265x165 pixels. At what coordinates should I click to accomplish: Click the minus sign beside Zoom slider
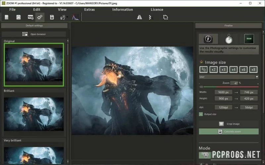[199, 84]
